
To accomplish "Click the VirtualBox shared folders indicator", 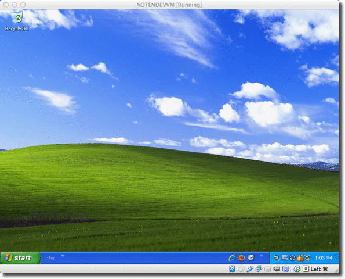I will pyautogui.click(x=267, y=269).
